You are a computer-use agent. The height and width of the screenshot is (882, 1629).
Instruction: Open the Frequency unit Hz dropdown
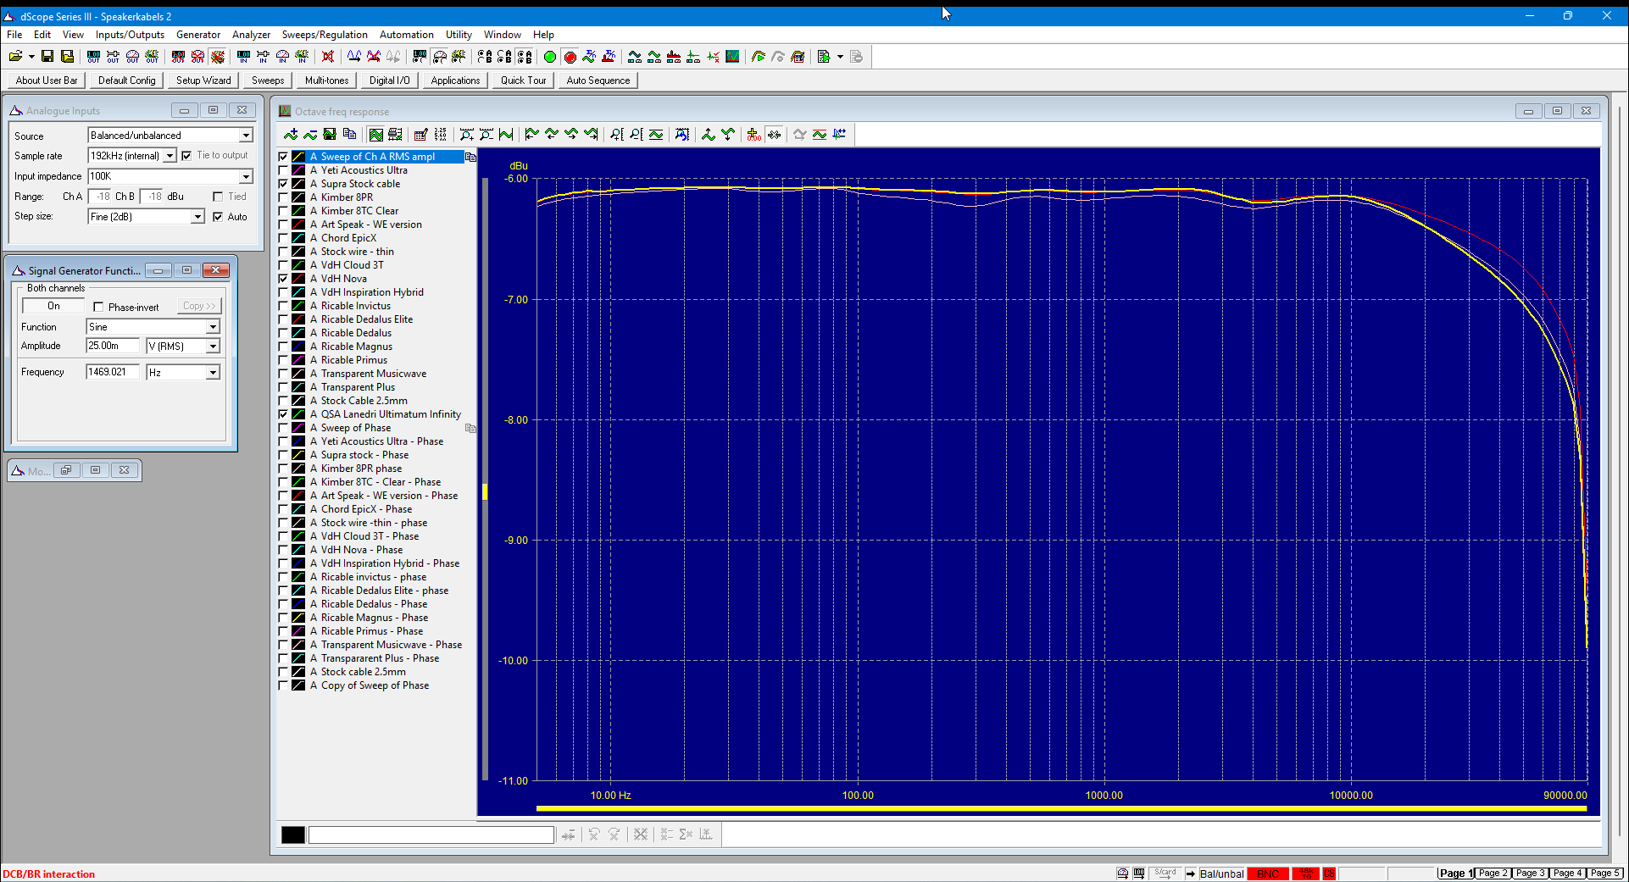pyautogui.click(x=213, y=373)
